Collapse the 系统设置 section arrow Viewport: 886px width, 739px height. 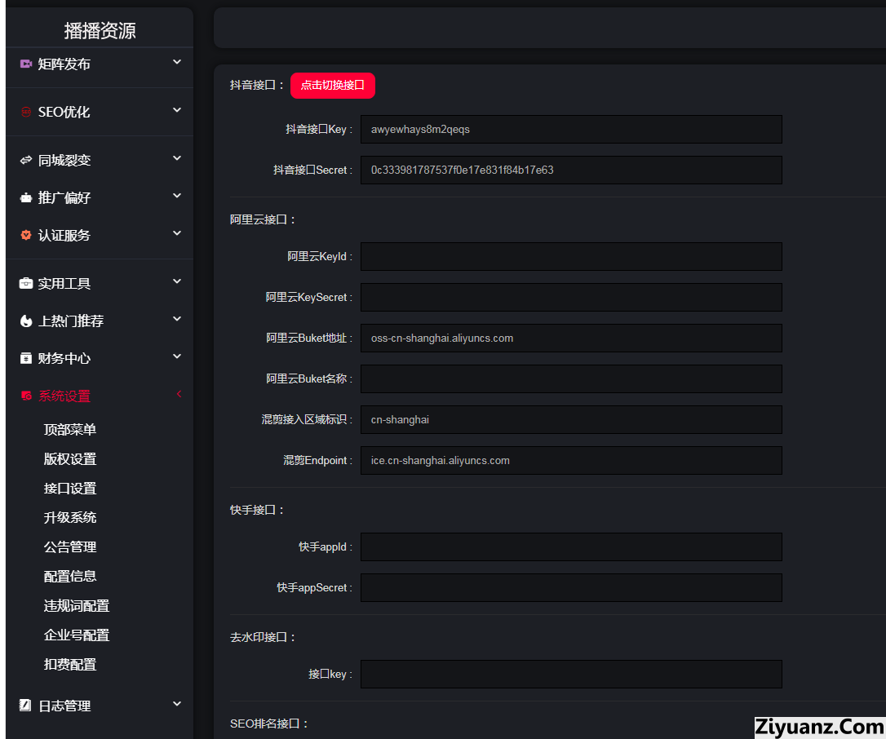179,395
